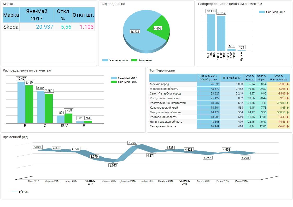The width and height of the screenshot is (293, 207).
Task: Click the green up arrow for Краснодарский край
Action: (x=288, y=108)
